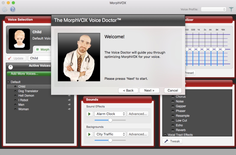Collapse the Default voices group
The width and height of the screenshot is (236, 155).
click(x=8, y=82)
